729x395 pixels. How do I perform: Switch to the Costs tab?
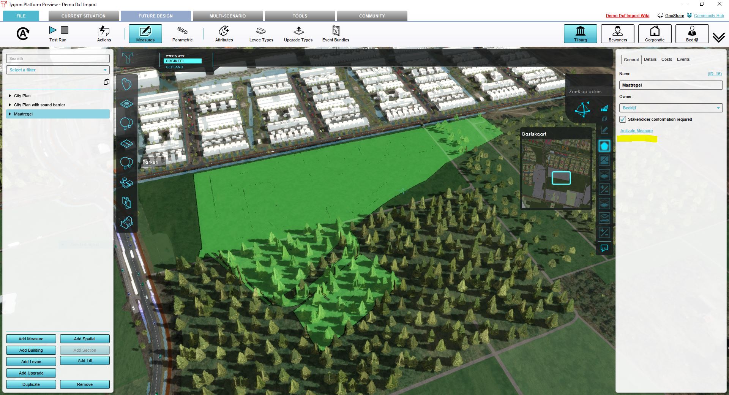tap(666, 59)
